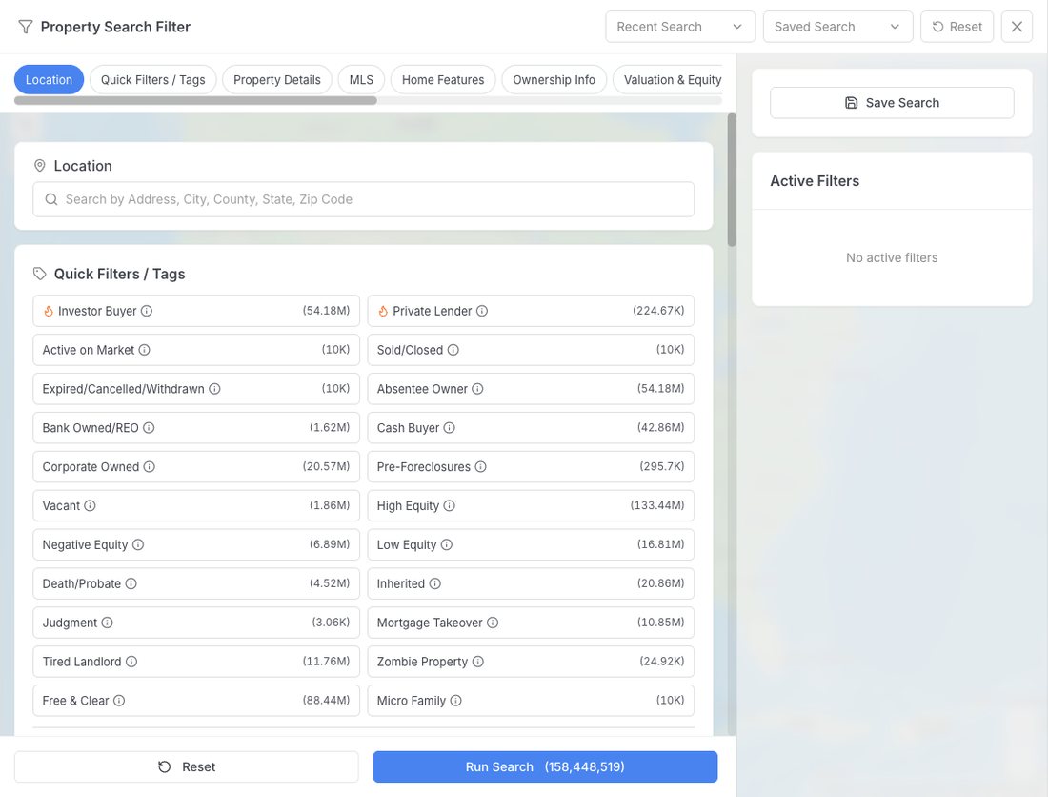Click the search magnifier icon

click(x=50, y=199)
